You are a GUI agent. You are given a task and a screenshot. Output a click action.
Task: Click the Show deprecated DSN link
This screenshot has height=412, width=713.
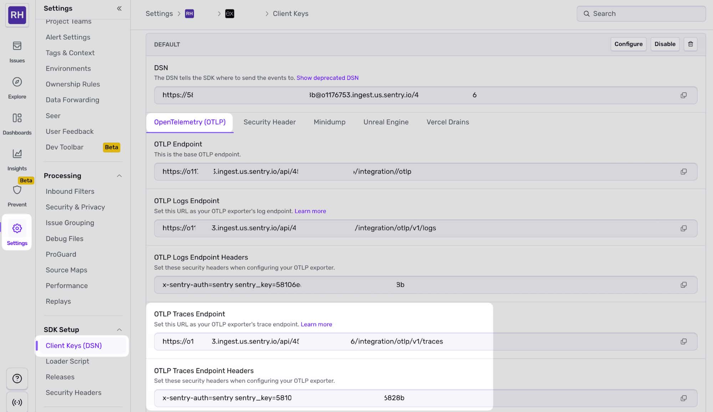327,78
